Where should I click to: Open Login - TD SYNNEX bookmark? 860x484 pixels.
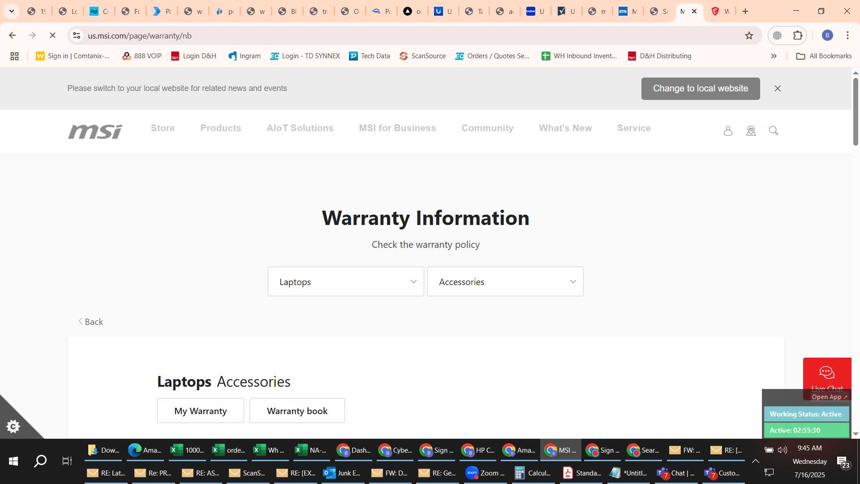tap(305, 56)
